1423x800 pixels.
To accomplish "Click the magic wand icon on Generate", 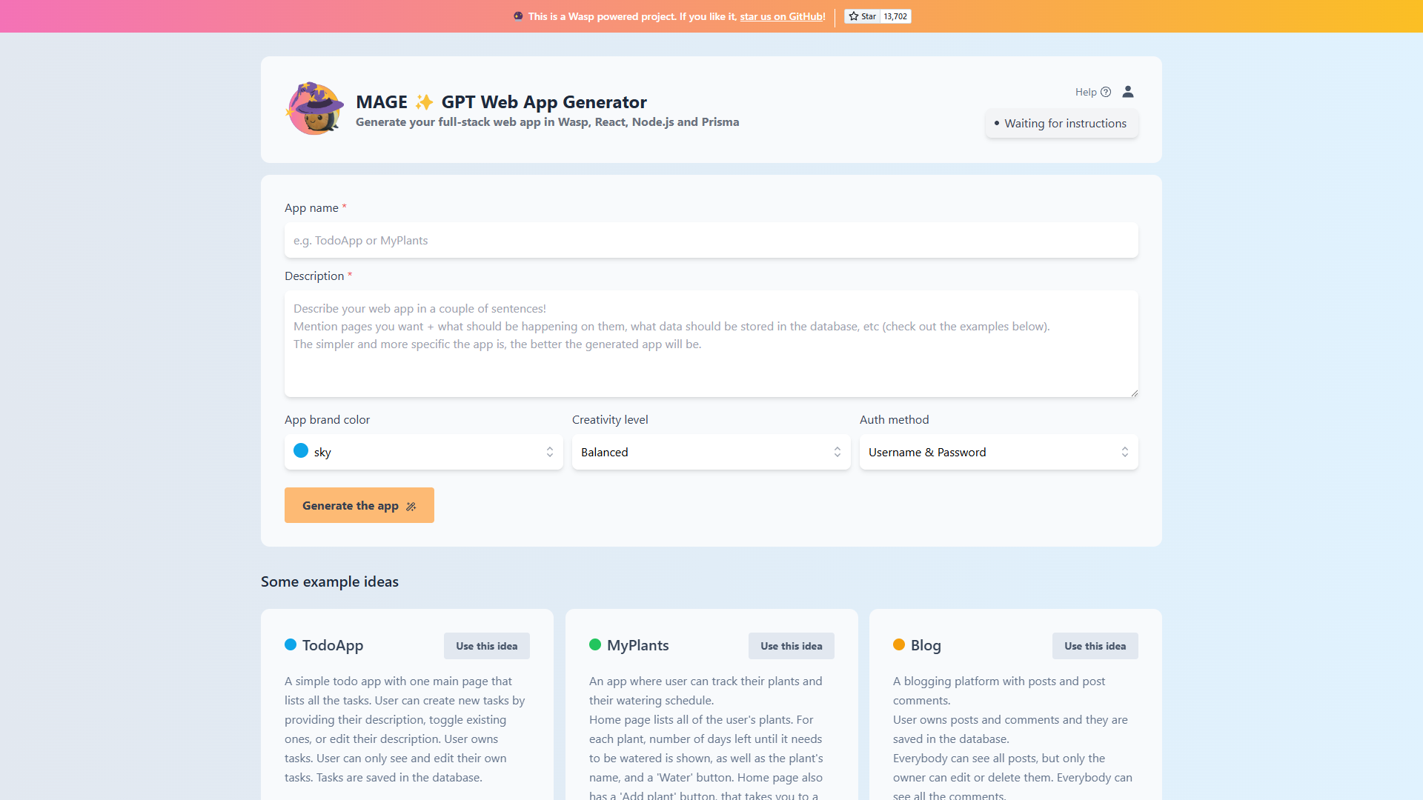I will [411, 507].
